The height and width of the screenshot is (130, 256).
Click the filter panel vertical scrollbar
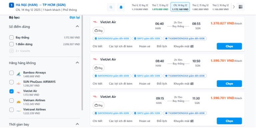[x=82, y=63]
